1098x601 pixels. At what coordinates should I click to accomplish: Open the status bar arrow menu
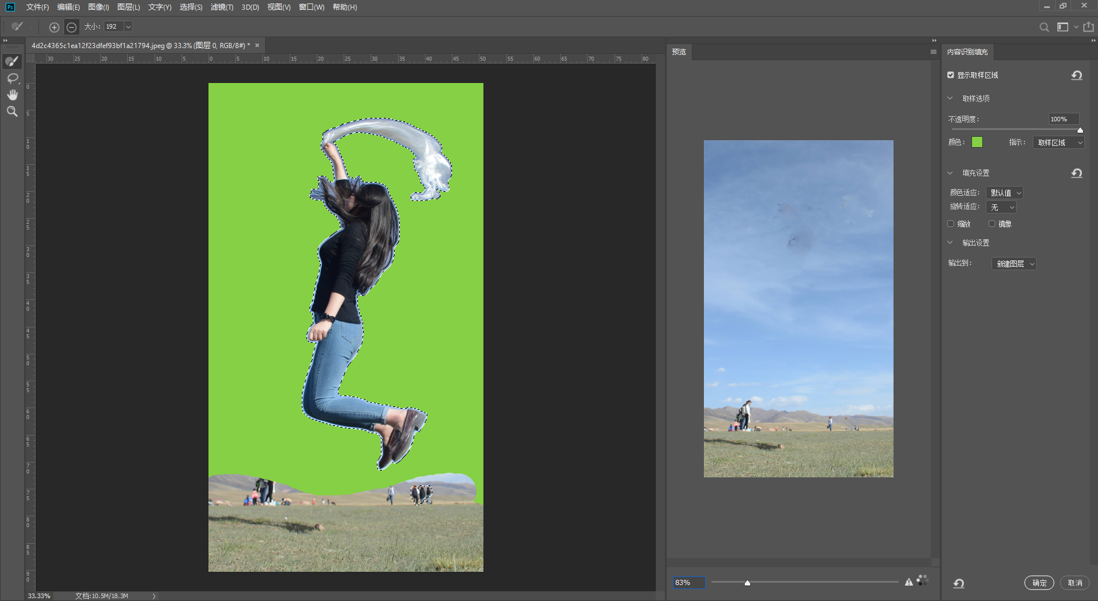[154, 596]
